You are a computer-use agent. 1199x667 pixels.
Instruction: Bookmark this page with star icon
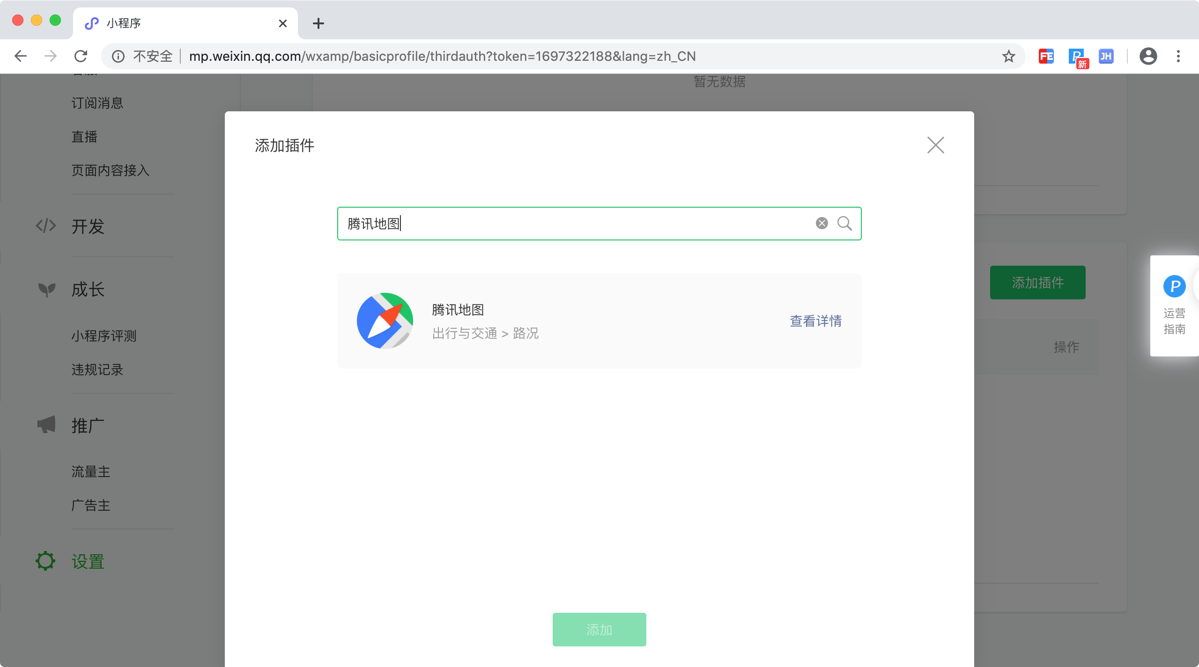pyautogui.click(x=1008, y=57)
